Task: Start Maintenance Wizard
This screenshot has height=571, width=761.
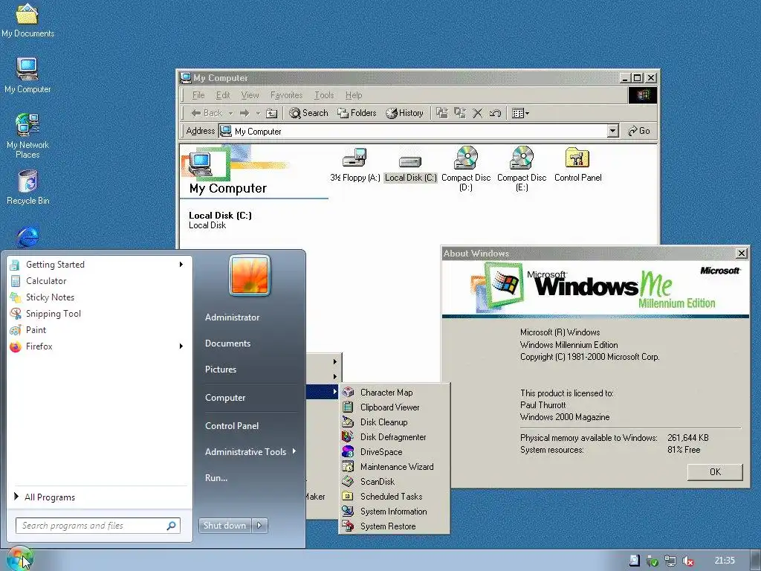Action: tap(394, 467)
